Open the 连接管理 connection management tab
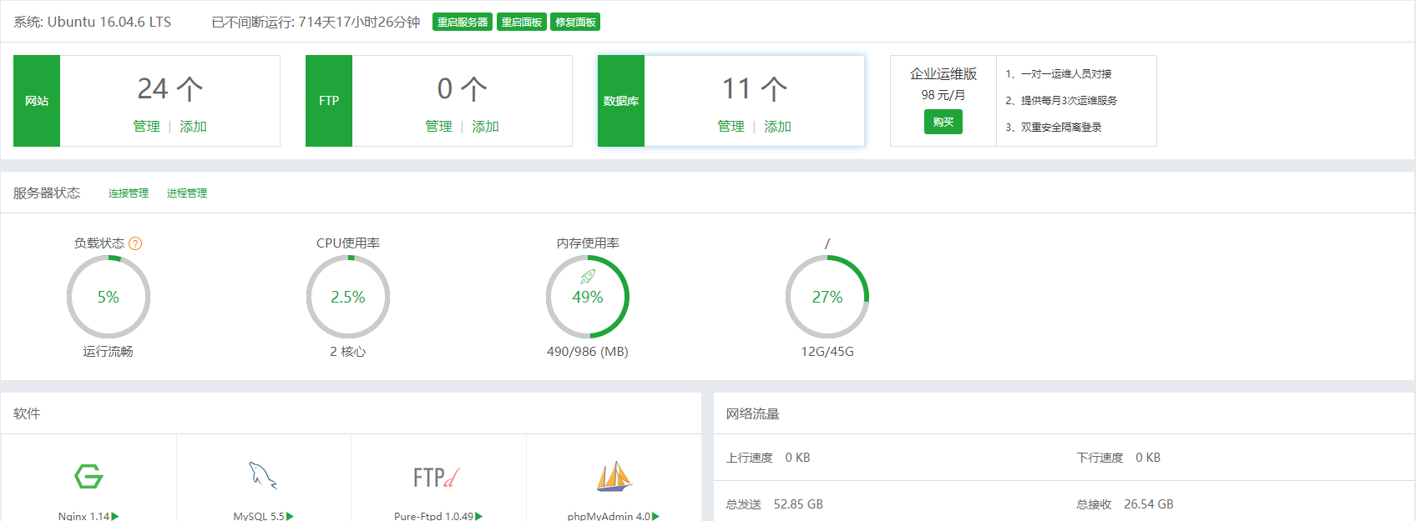 pyautogui.click(x=129, y=193)
